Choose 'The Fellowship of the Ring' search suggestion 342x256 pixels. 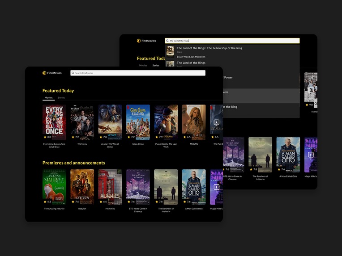(x=232, y=52)
